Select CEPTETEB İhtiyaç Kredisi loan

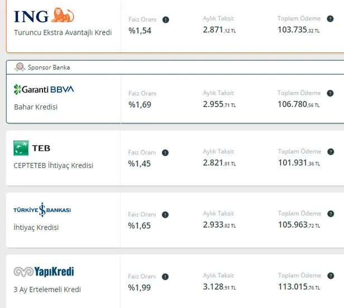tap(54, 166)
